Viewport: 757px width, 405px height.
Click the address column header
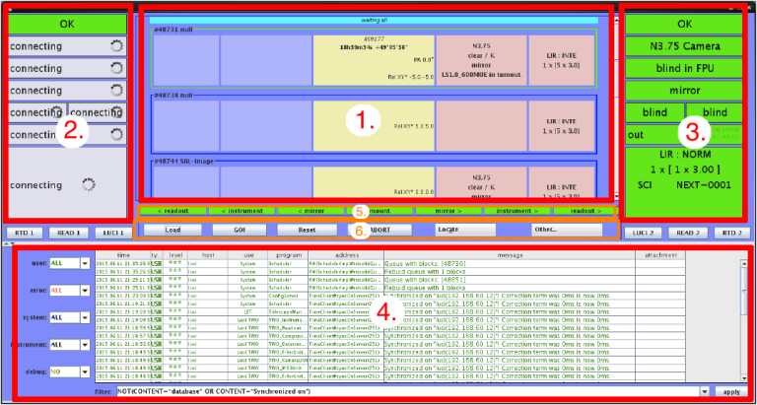click(346, 255)
